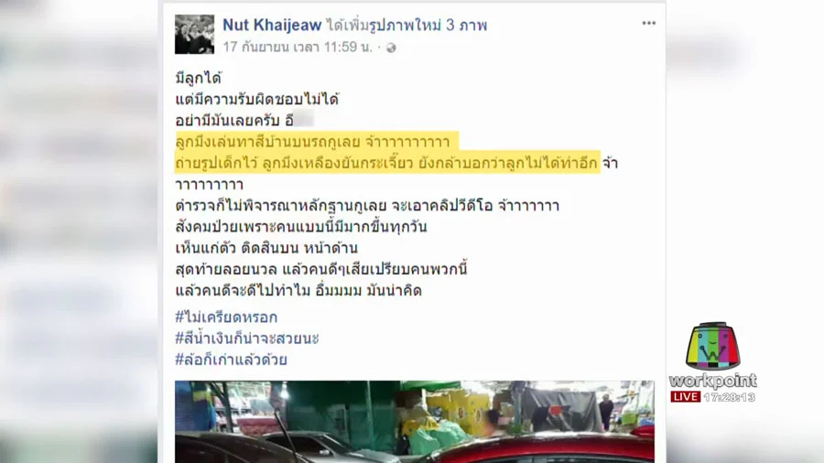
Task: Click the first yellow highlighted line ลูกมึงเล่นทาสีบ้าน
Action: (x=317, y=142)
